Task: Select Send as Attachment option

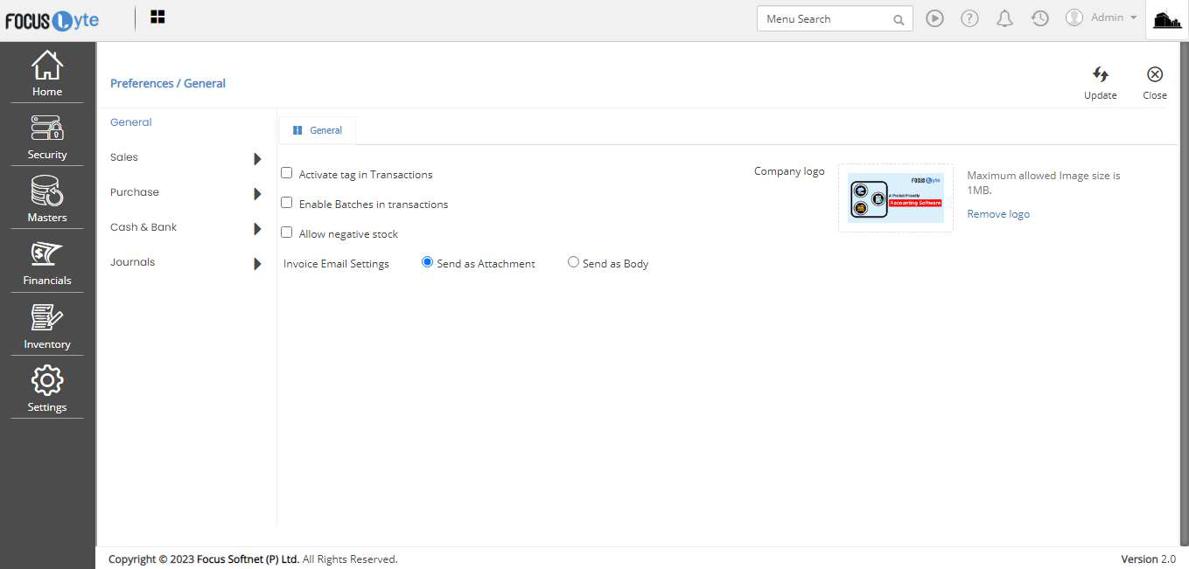Action: click(x=427, y=261)
